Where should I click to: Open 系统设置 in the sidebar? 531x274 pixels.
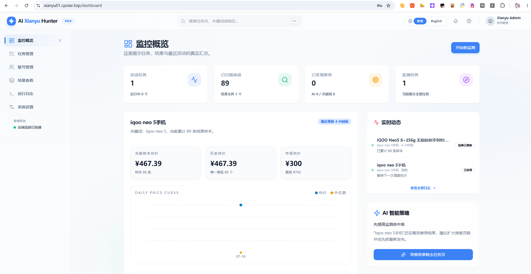point(33,107)
